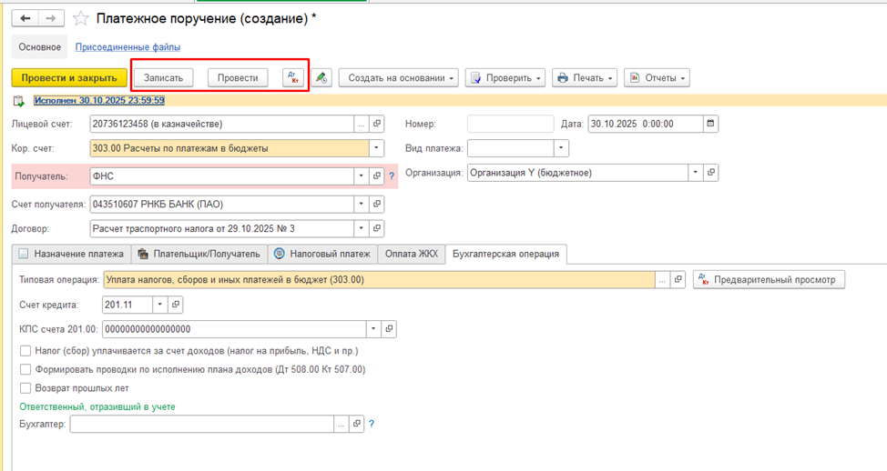Switch to Назначение платежа tab
This screenshot has height=471, width=887.
[x=71, y=254]
